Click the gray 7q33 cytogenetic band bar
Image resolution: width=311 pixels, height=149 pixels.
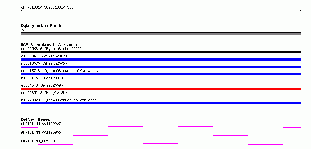[x=161, y=34]
